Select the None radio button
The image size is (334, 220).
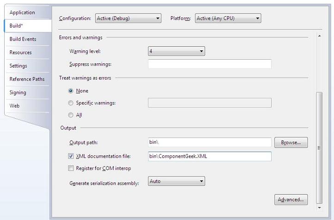(71, 91)
